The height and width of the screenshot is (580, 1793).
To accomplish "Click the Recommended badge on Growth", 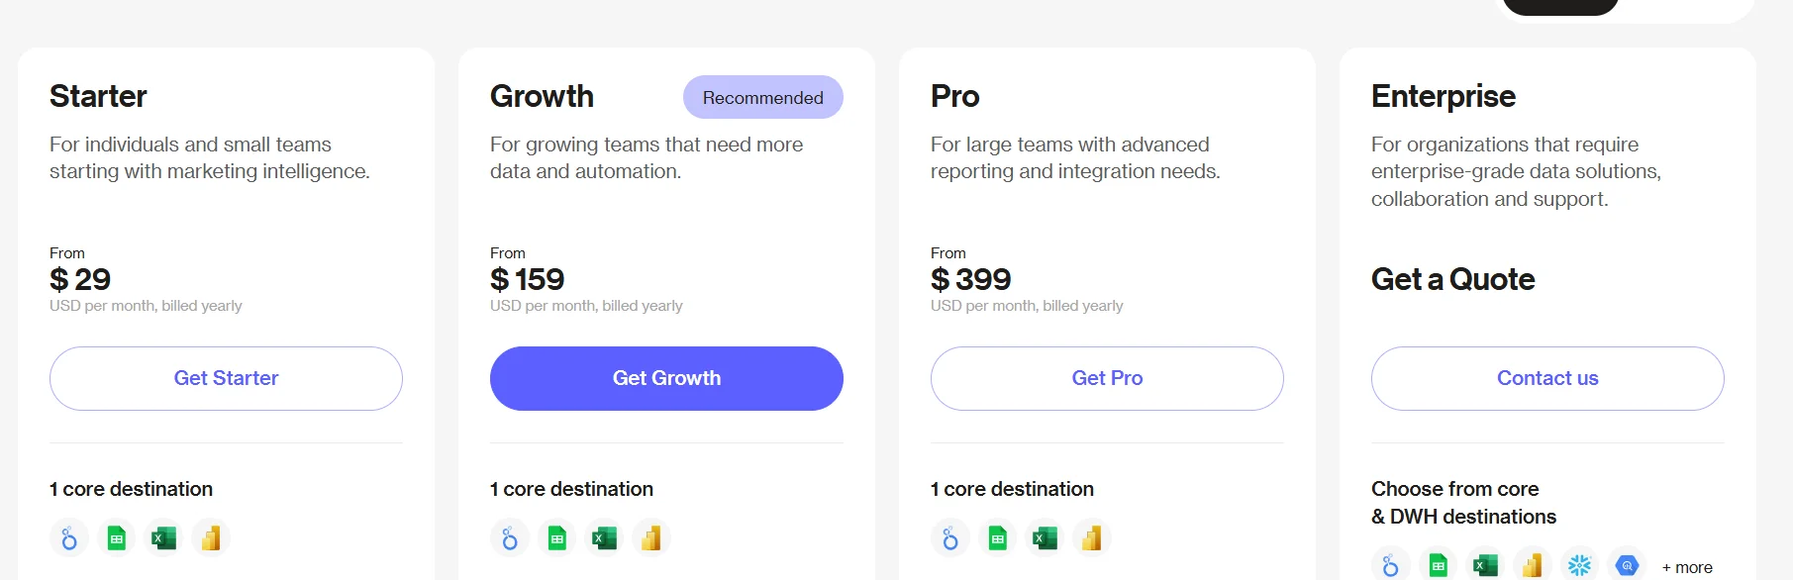I will 762,97.
